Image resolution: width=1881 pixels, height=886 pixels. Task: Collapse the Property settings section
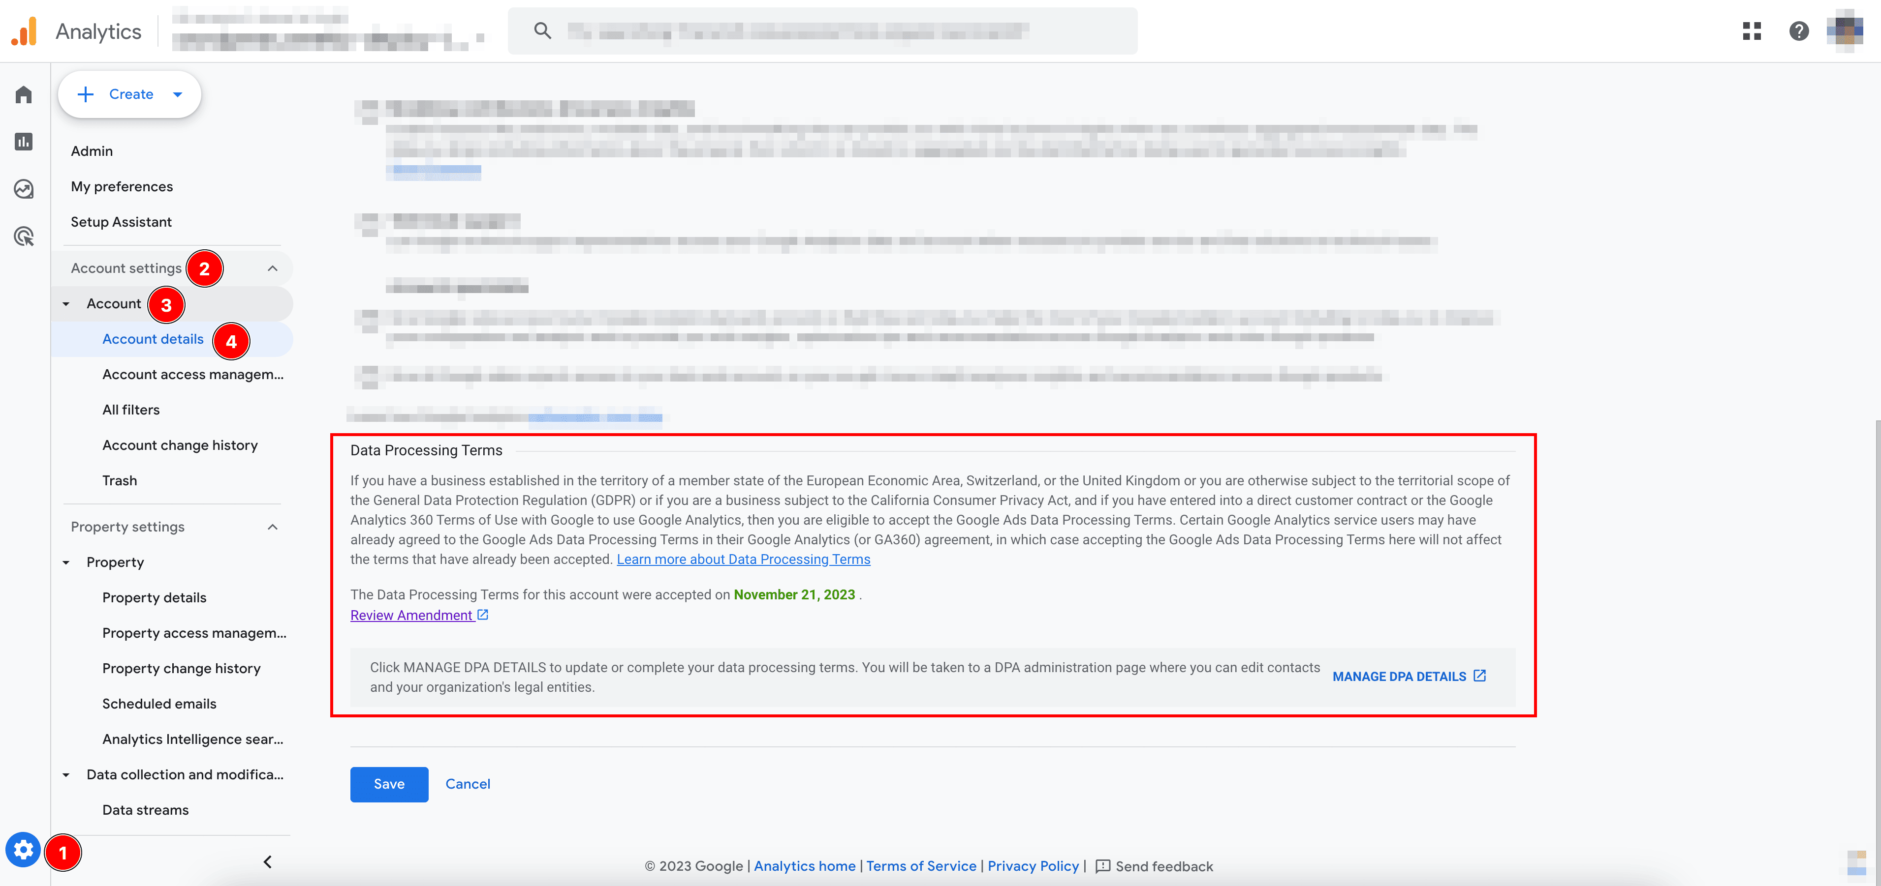click(272, 527)
